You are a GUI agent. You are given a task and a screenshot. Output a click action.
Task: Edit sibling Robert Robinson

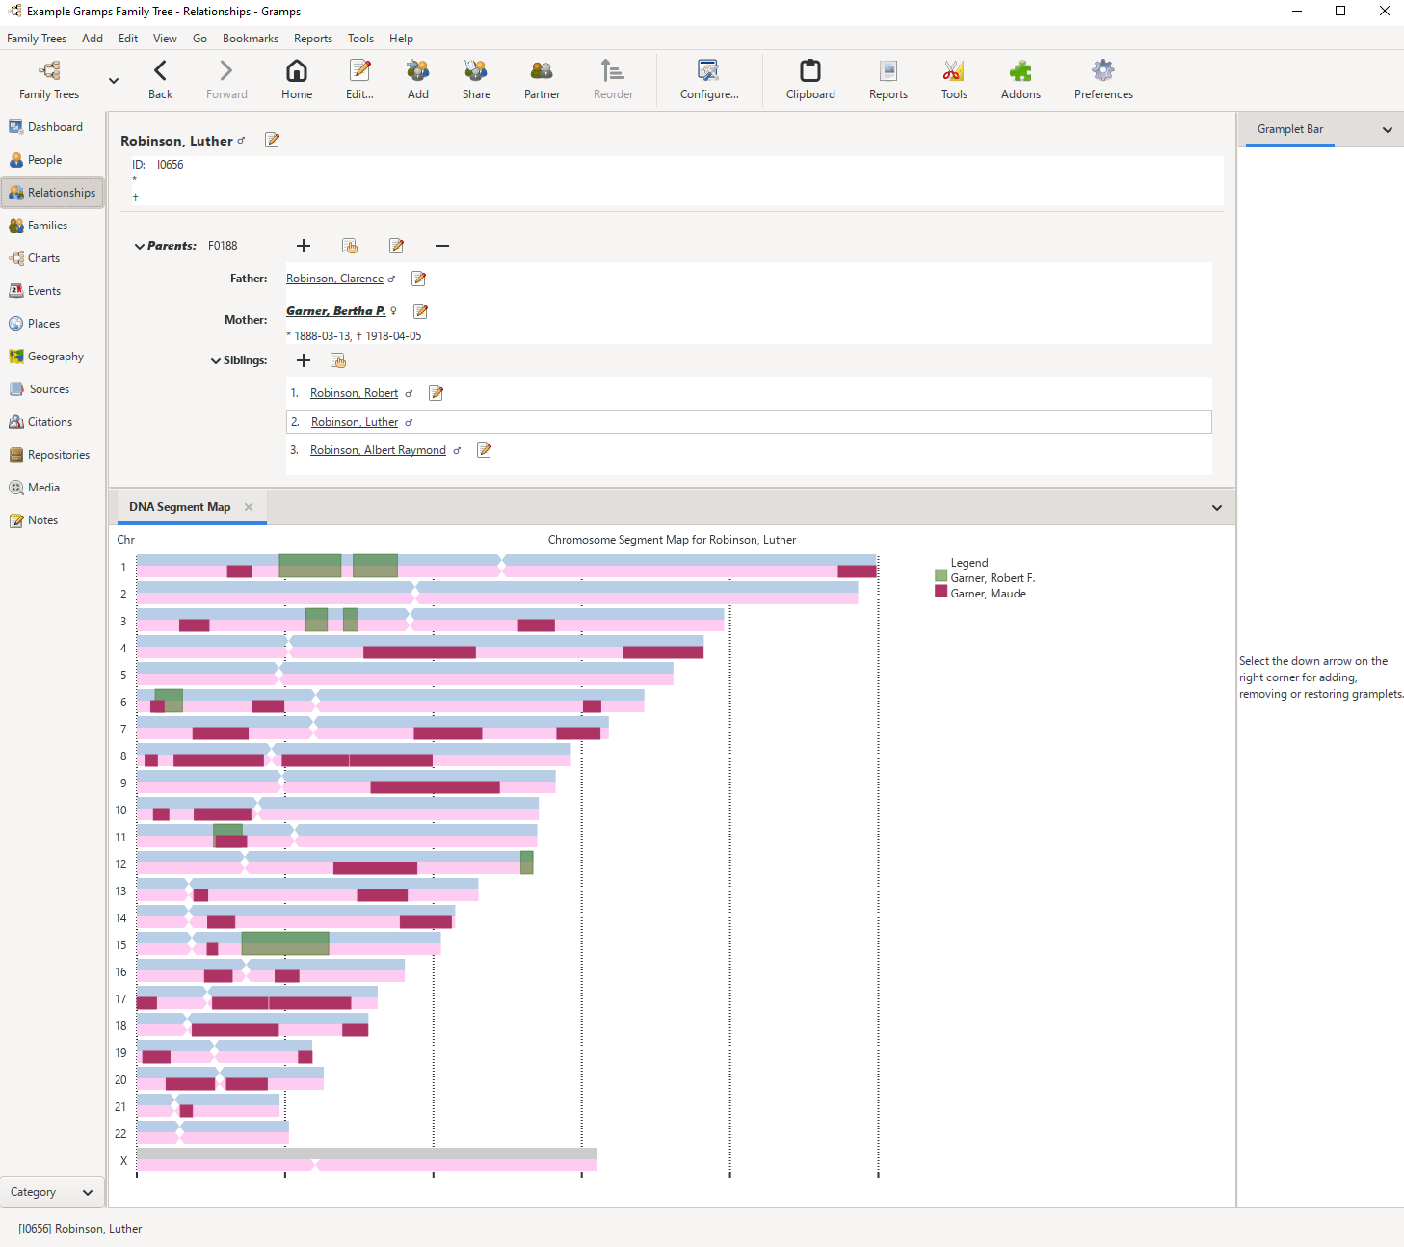pos(436,393)
